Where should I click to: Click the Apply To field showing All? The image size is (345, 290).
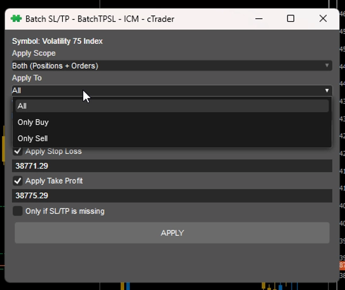167,90
